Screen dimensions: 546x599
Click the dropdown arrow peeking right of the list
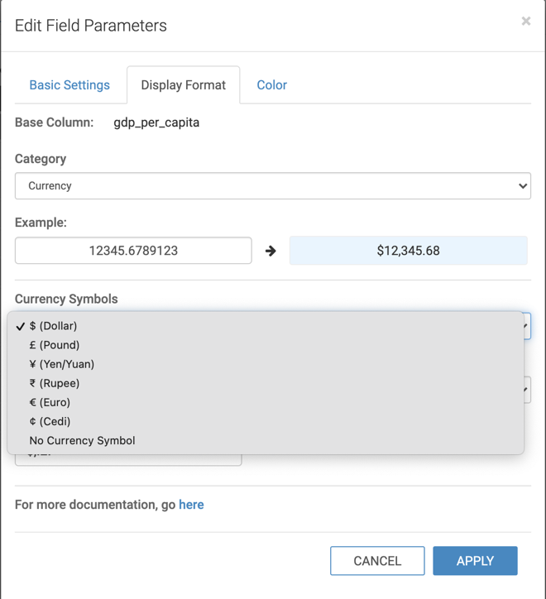[x=527, y=390]
